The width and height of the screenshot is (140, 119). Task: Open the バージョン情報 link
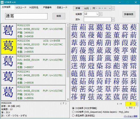pyautogui.click(x=130, y=116)
